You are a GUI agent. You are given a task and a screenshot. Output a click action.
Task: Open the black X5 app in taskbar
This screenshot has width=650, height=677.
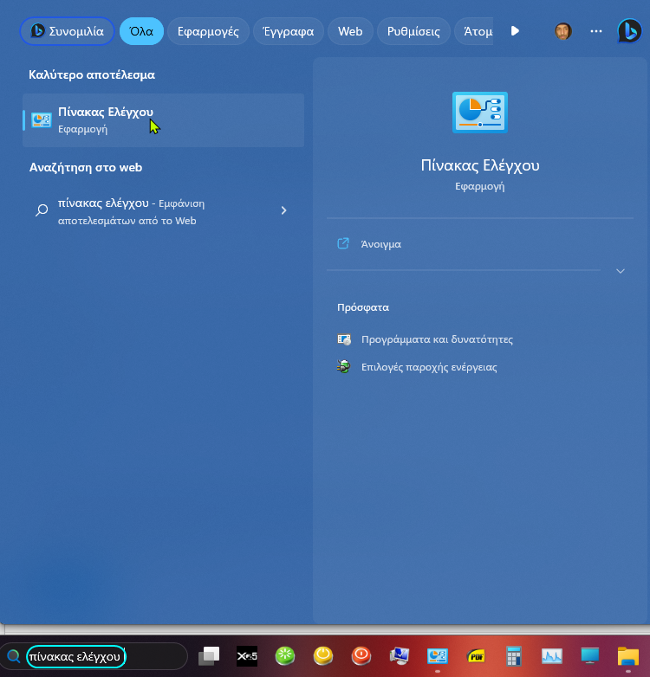pyautogui.click(x=247, y=656)
